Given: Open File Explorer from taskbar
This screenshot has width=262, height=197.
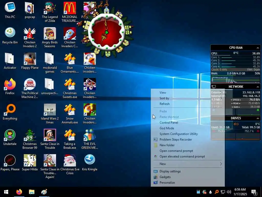Looking at the screenshot, I should (31, 192).
